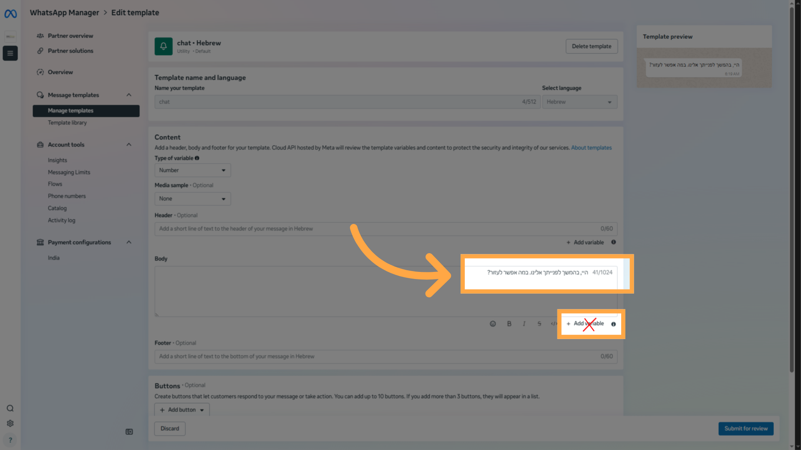801x450 pixels.
Task: Show info for Type of variable
Action: 197,158
